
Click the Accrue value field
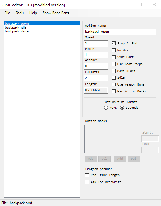(96, 66)
